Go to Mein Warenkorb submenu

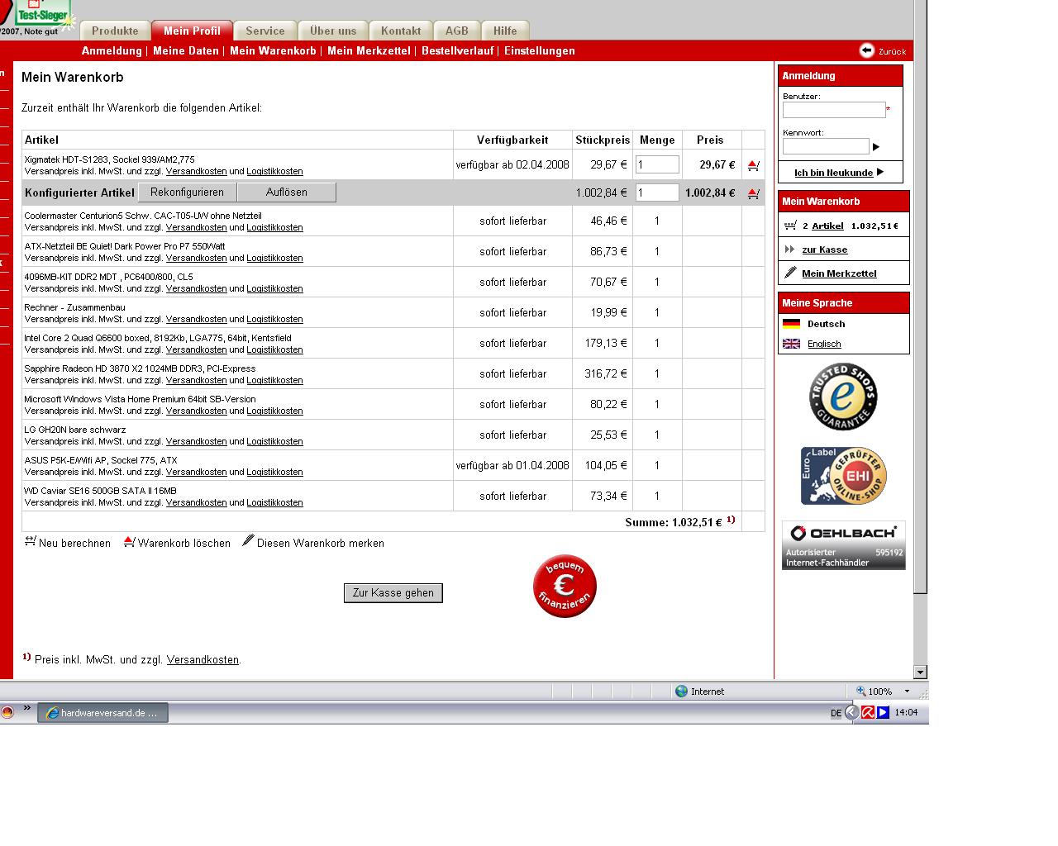pyautogui.click(x=273, y=50)
